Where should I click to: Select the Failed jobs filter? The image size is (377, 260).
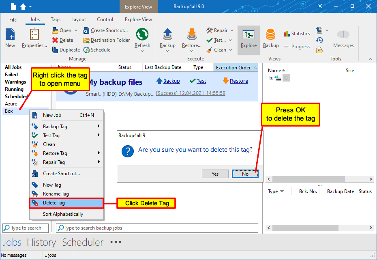point(11,75)
